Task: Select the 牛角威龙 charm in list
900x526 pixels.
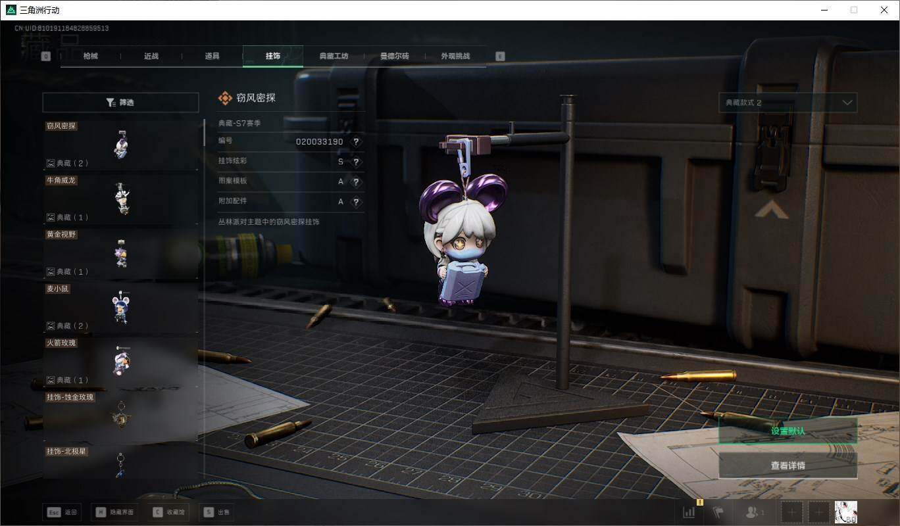Action: (x=120, y=199)
